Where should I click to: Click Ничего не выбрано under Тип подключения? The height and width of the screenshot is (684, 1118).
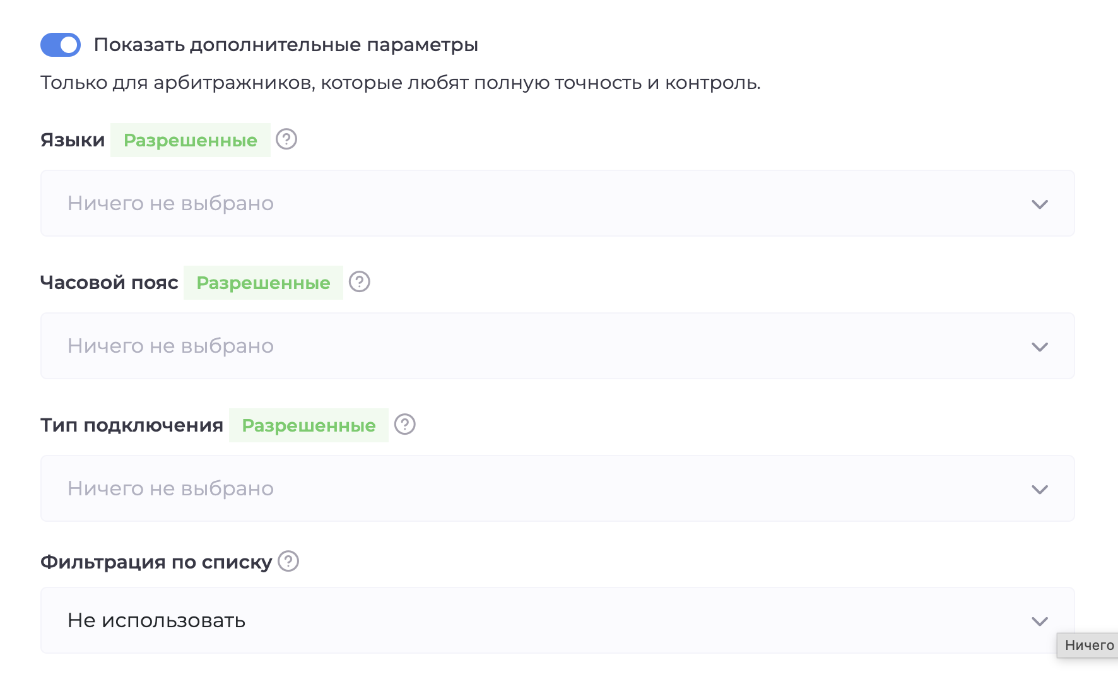[x=170, y=488]
